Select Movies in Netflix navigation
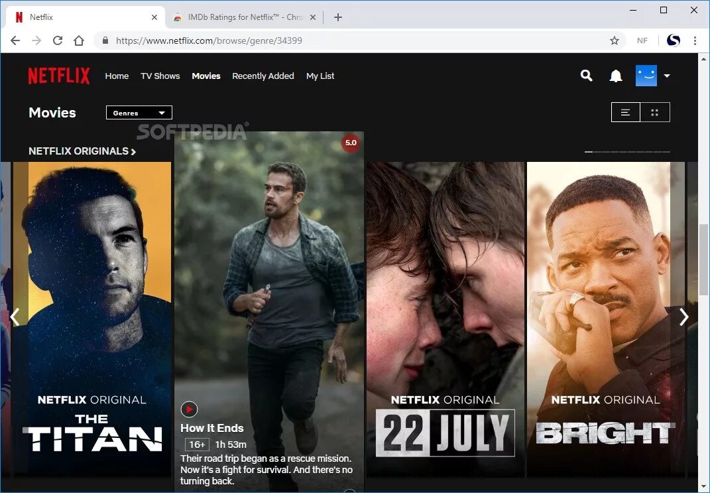Viewport: 710px width, 493px height. 206,76
